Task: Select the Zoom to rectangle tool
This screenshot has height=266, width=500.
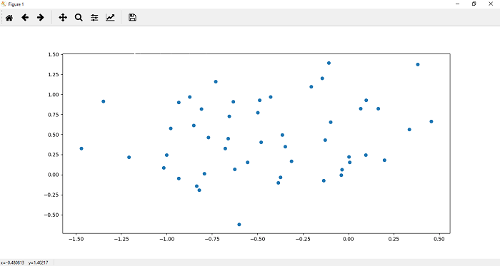Action: tap(79, 18)
